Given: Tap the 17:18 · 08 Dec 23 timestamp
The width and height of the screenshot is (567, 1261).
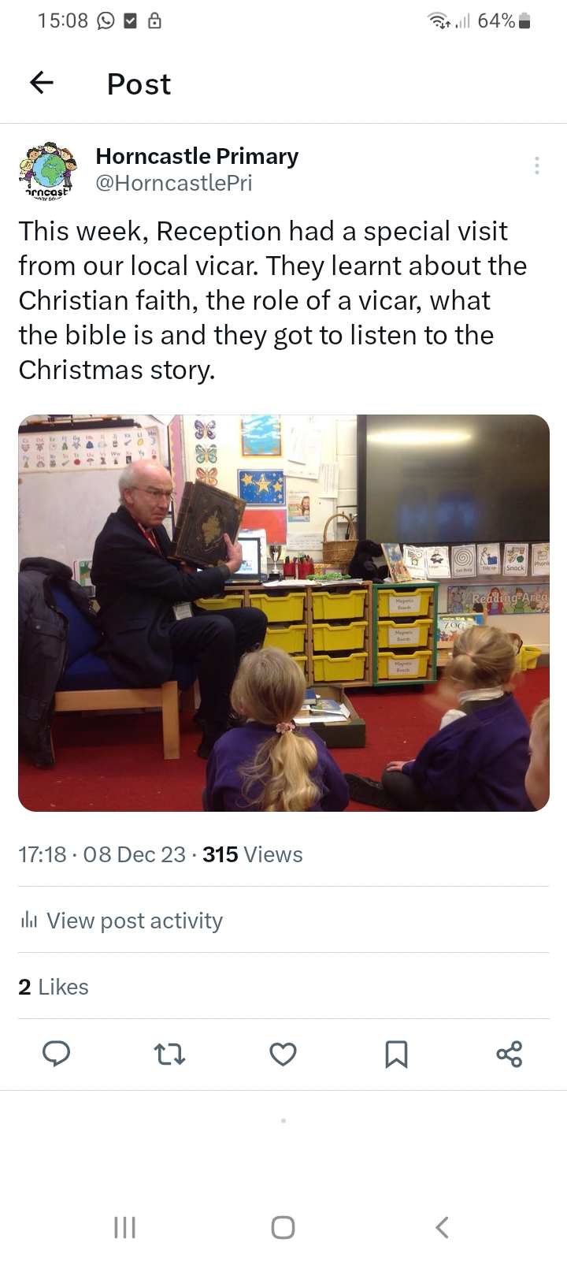Looking at the screenshot, I should pyautogui.click(x=102, y=854).
